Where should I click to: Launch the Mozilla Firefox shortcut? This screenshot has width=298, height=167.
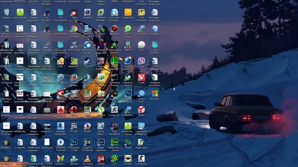(x=74, y=77)
